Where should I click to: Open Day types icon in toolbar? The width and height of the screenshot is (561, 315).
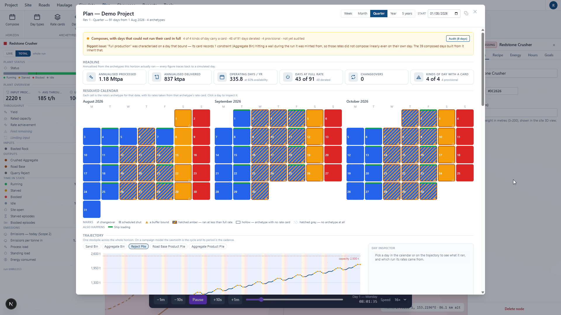[37, 17]
